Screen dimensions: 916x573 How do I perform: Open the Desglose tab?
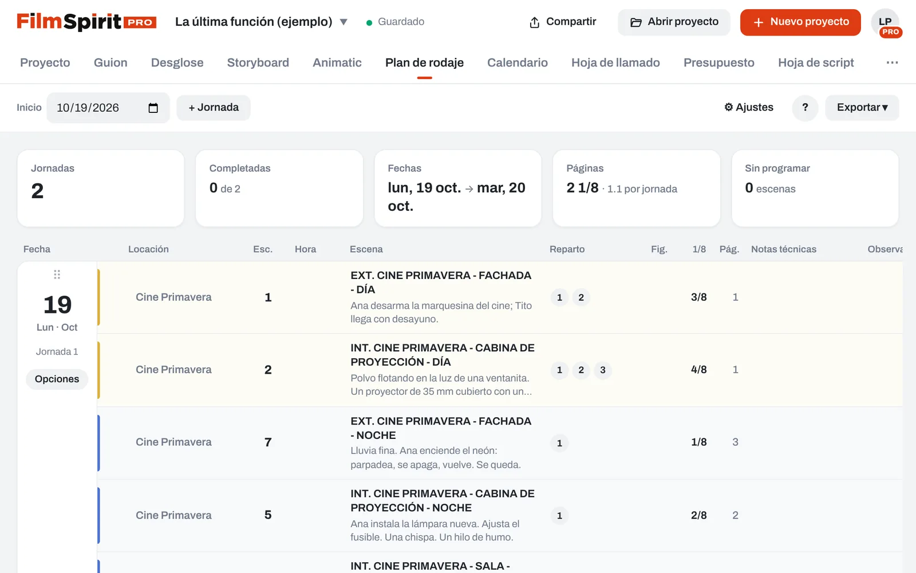(177, 62)
